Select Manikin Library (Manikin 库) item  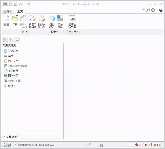12,81
